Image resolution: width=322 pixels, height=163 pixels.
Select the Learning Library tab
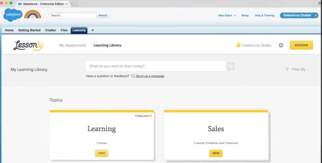coord(107,45)
